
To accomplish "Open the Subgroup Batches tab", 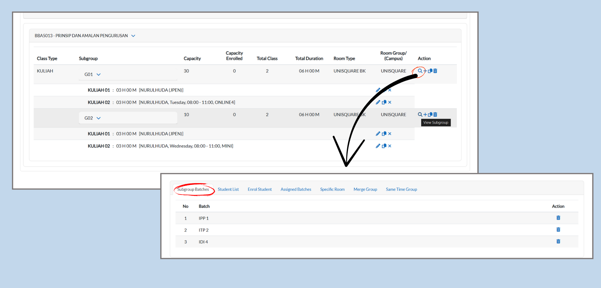I will click(193, 189).
